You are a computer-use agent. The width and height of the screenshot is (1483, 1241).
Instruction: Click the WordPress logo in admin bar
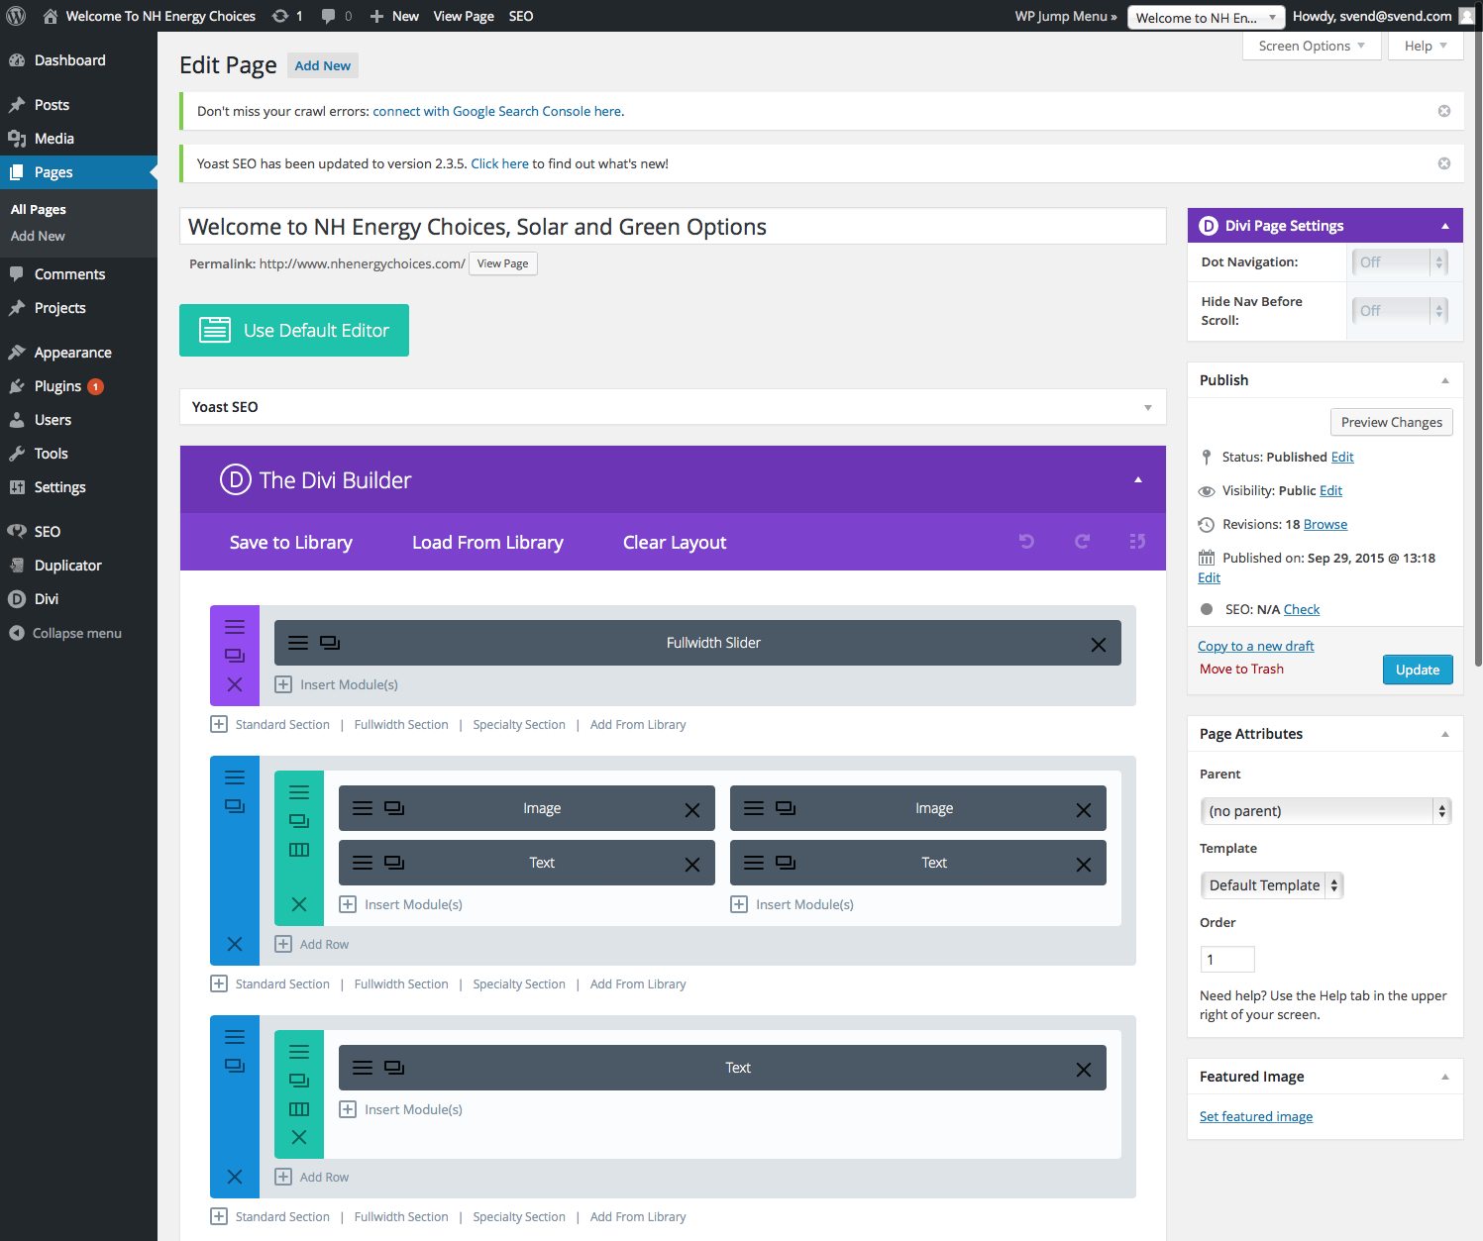[x=16, y=16]
